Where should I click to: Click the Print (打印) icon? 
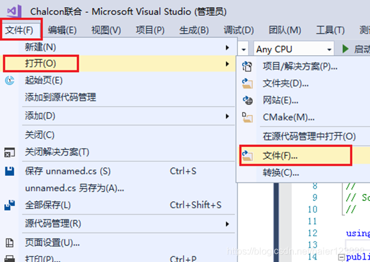pyautogui.click(x=9, y=258)
